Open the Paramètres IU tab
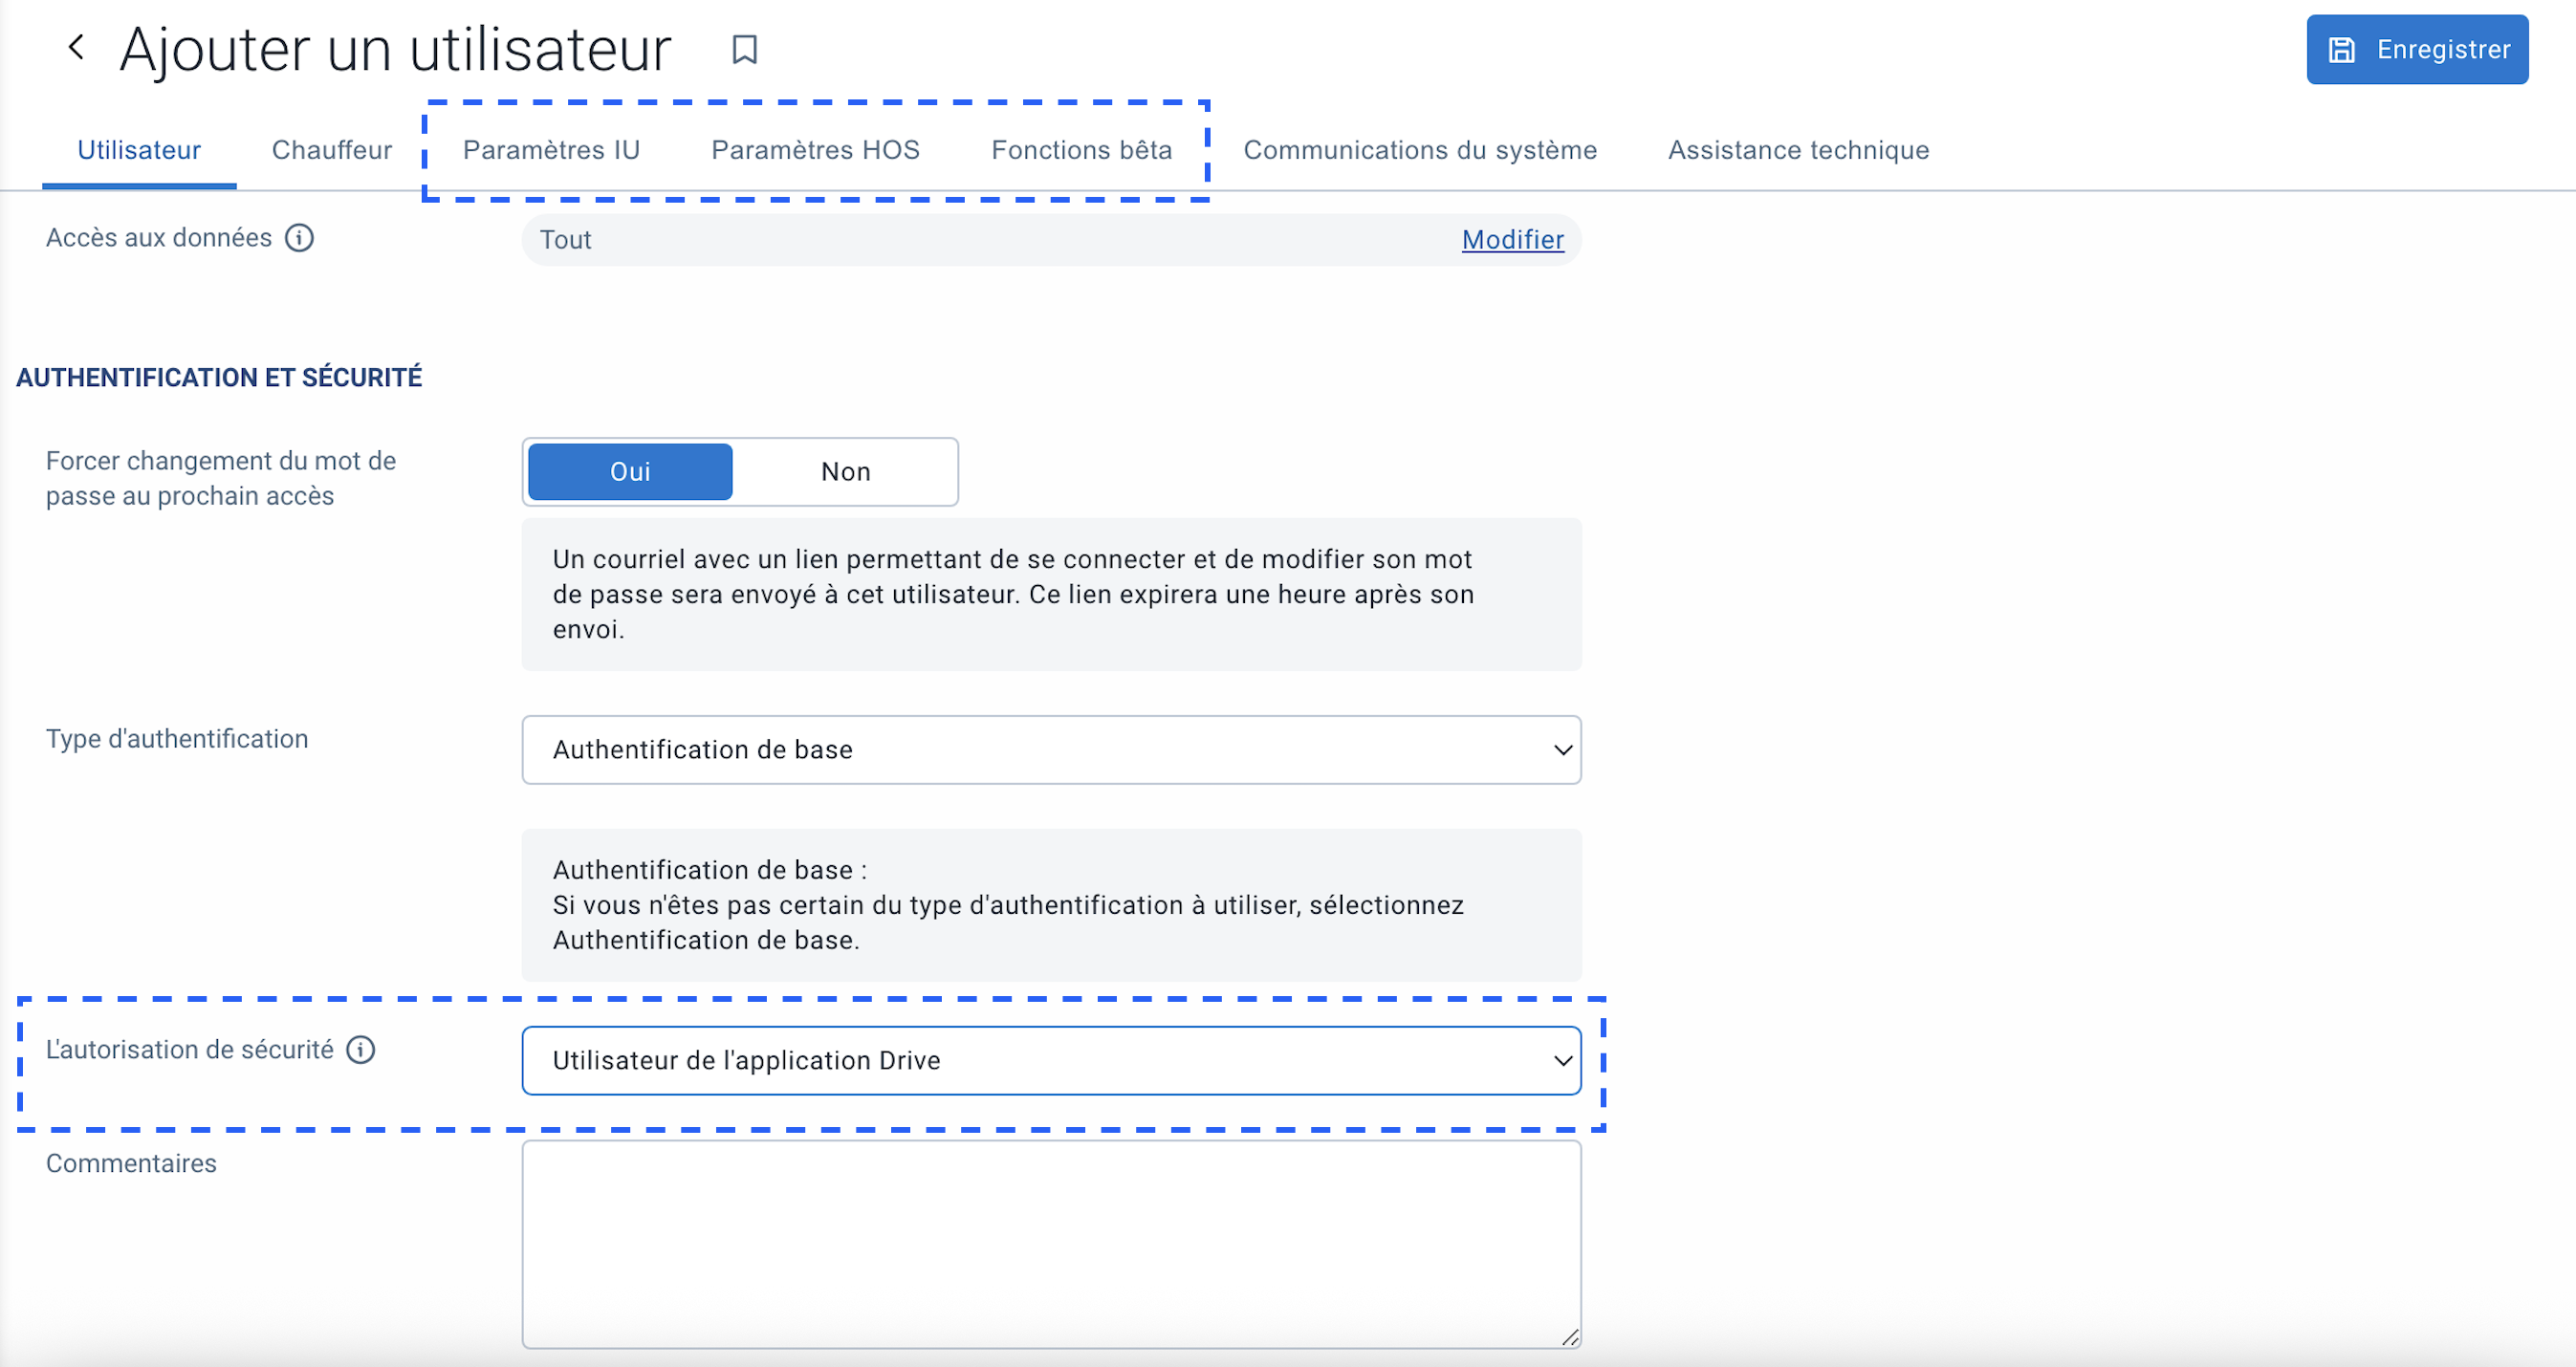 [x=551, y=150]
